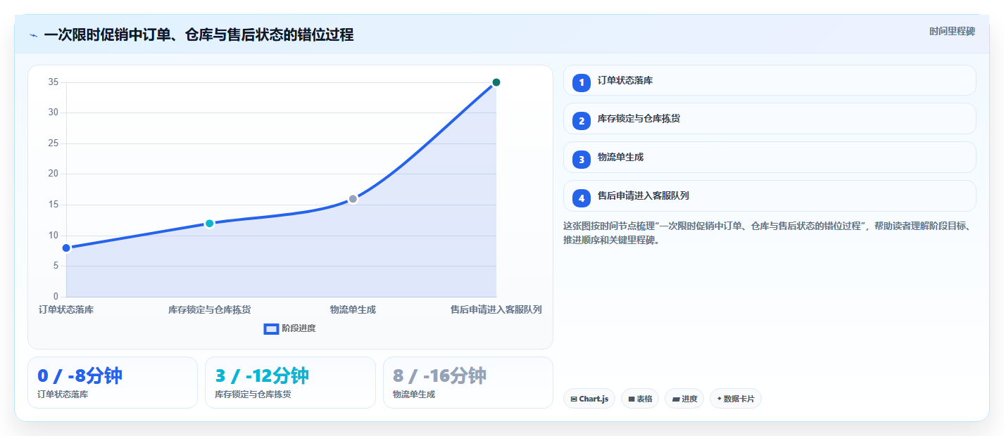Open the 0 / -8分钟 data card
This screenshot has height=436, width=1004.
click(113, 383)
